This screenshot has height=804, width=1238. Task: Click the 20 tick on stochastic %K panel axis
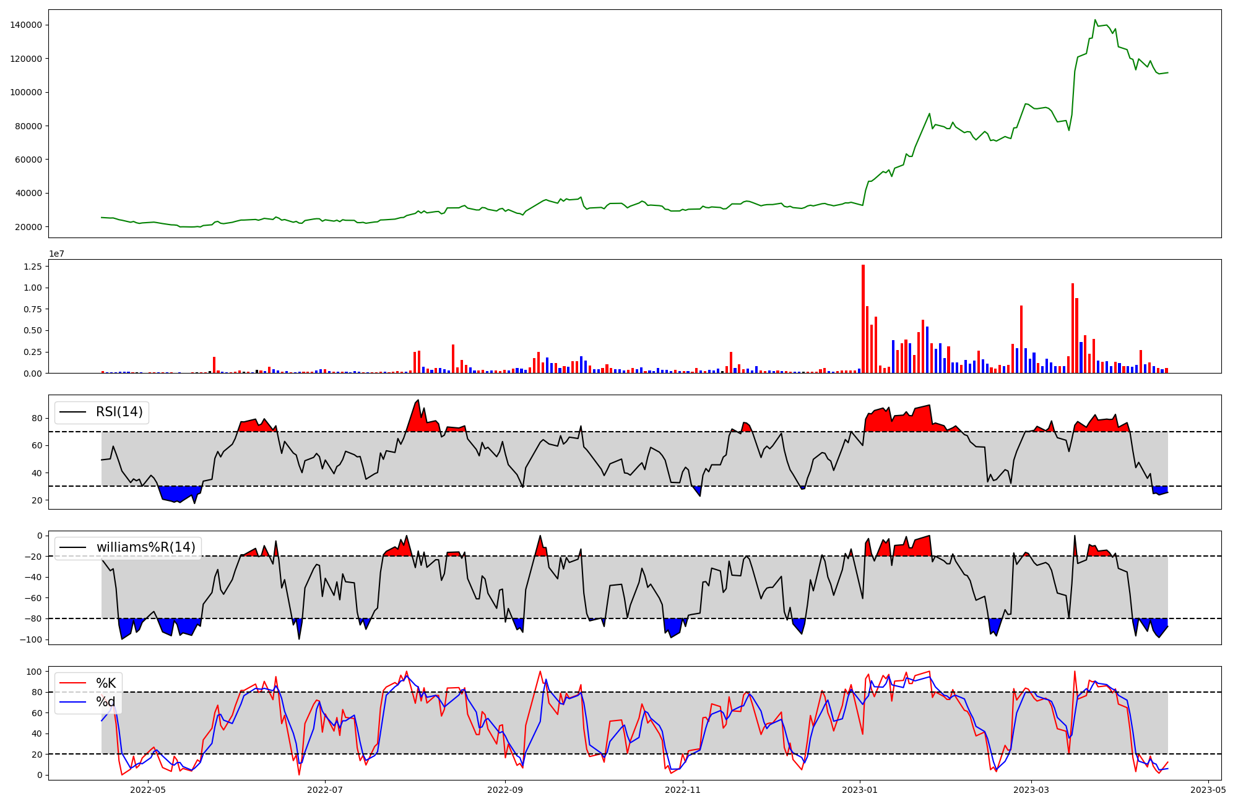37,755
